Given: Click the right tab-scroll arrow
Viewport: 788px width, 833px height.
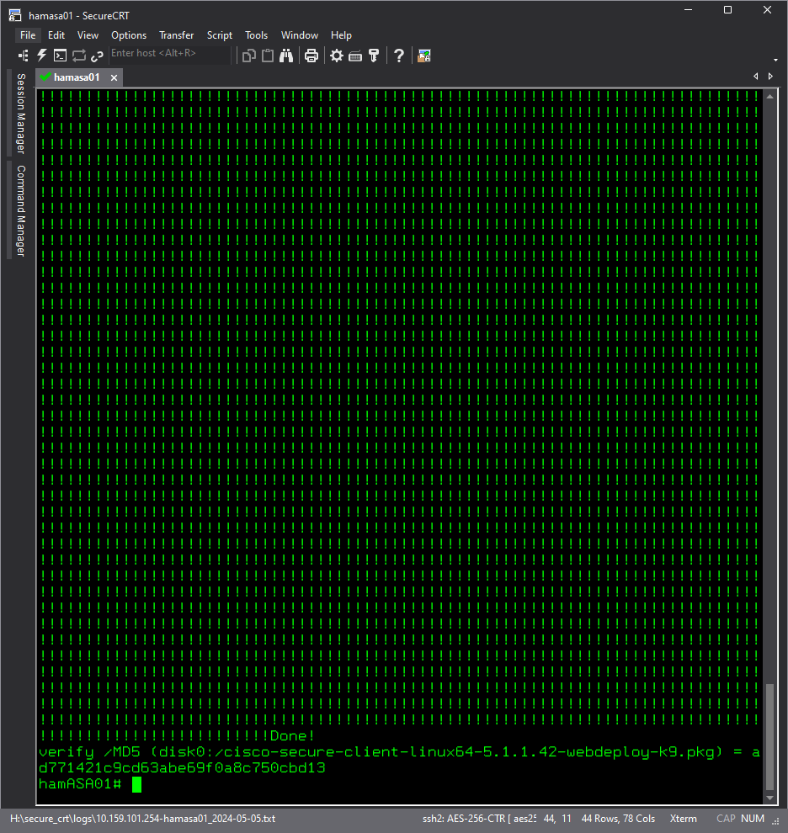Looking at the screenshot, I should coord(770,76).
